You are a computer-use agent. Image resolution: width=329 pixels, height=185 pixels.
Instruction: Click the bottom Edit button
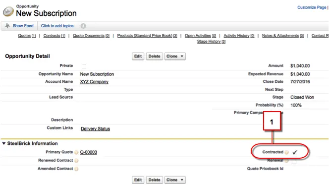click(138, 180)
